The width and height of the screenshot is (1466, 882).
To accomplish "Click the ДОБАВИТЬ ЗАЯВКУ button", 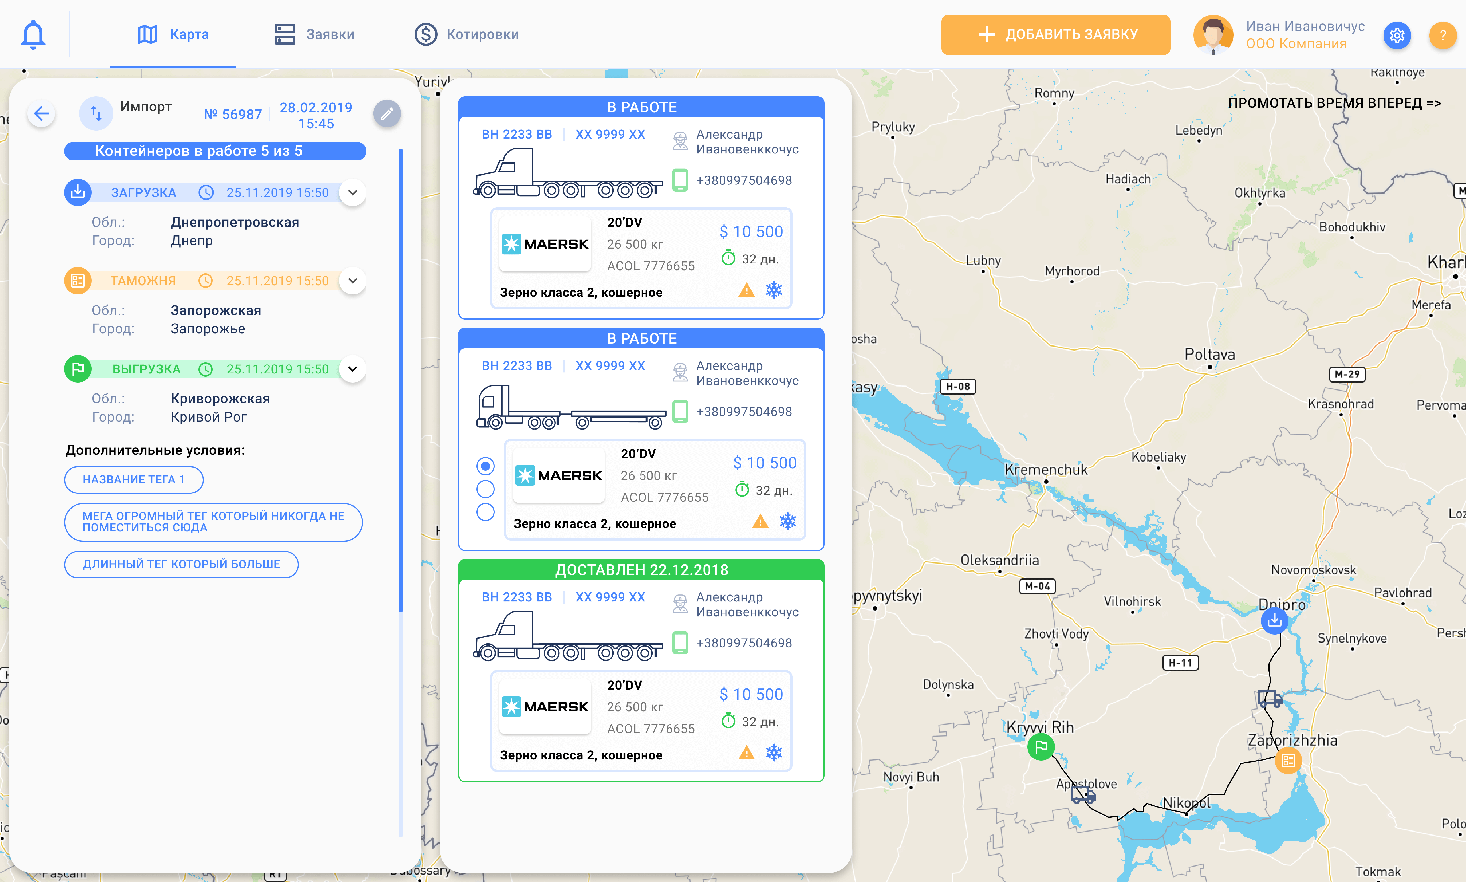I will 1055,34.
